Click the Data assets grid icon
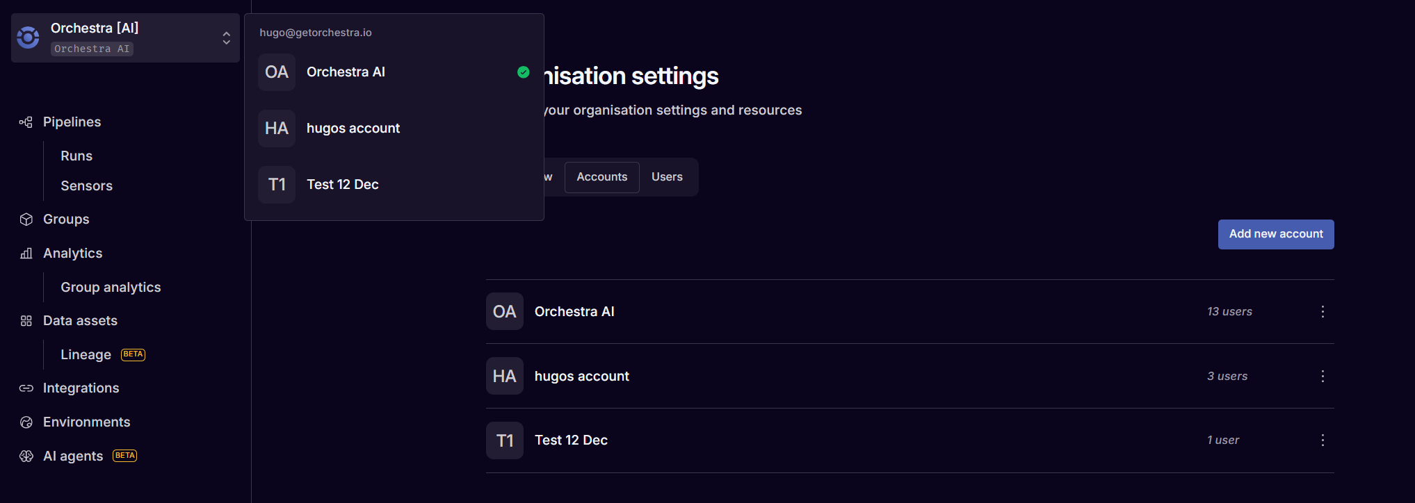This screenshot has width=1415, height=503. [x=26, y=321]
